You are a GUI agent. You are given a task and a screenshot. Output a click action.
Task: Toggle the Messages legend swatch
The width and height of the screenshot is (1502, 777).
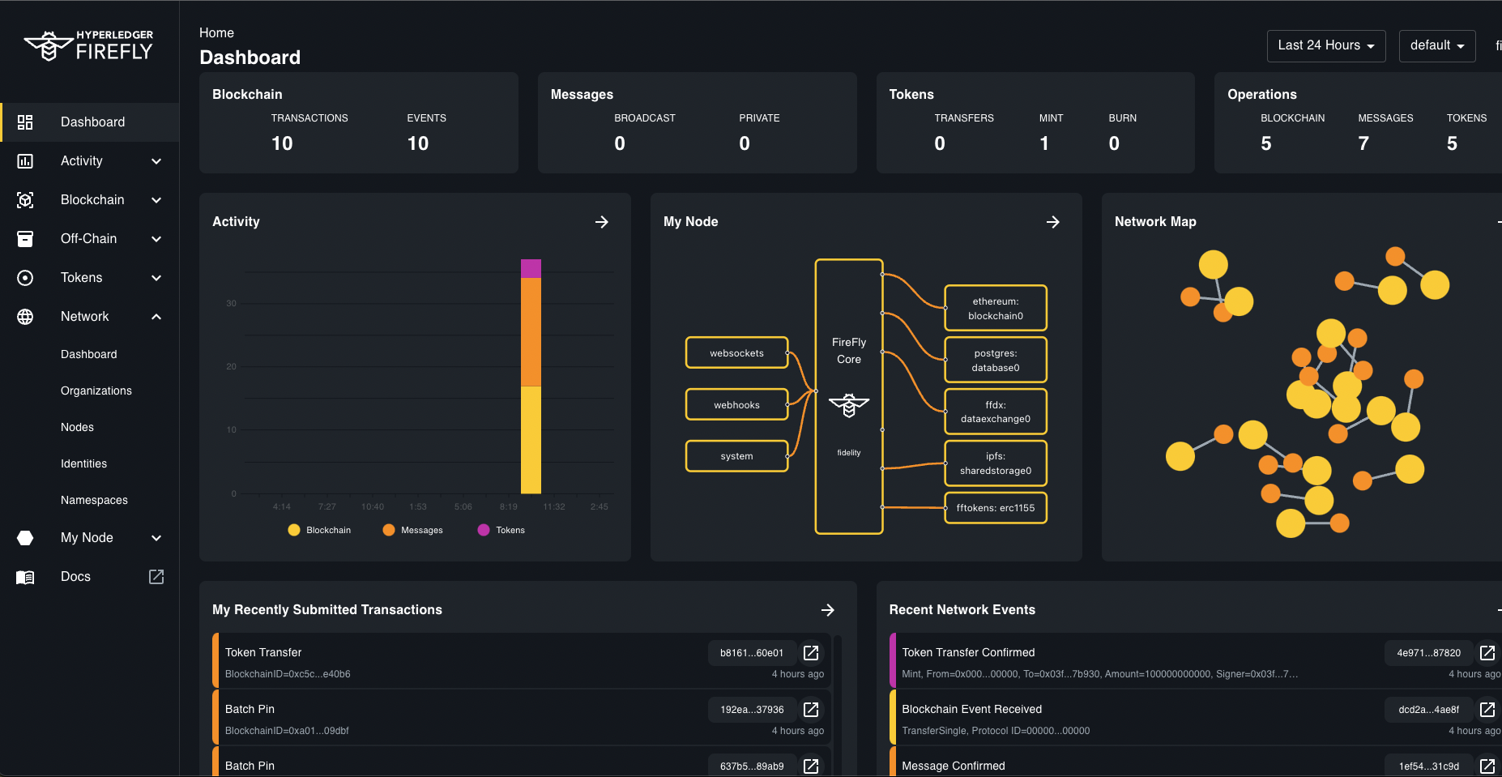coord(389,530)
